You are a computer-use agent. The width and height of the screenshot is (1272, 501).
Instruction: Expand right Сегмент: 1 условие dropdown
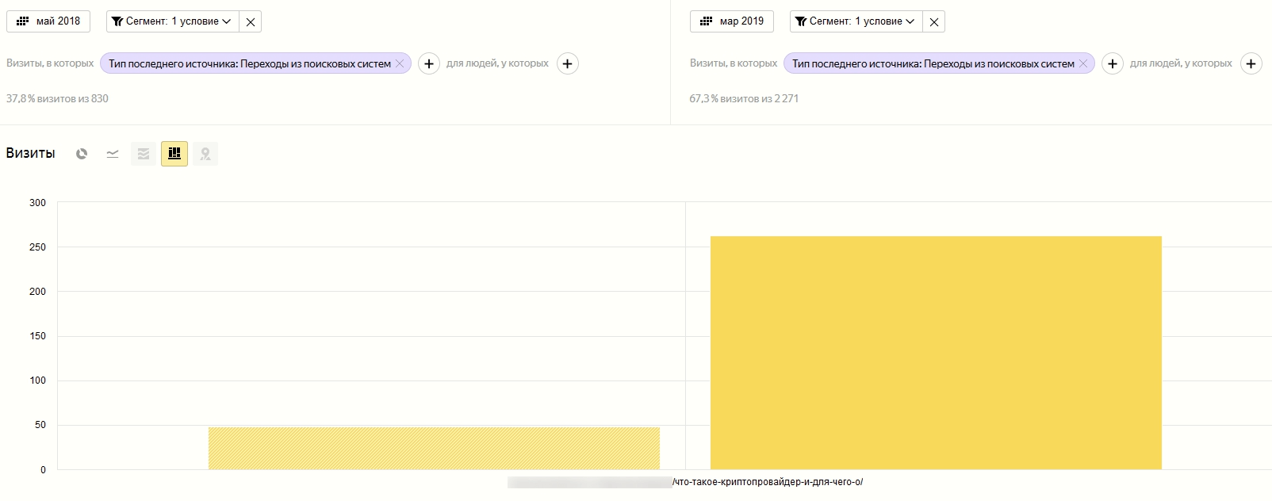(x=856, y=21)
